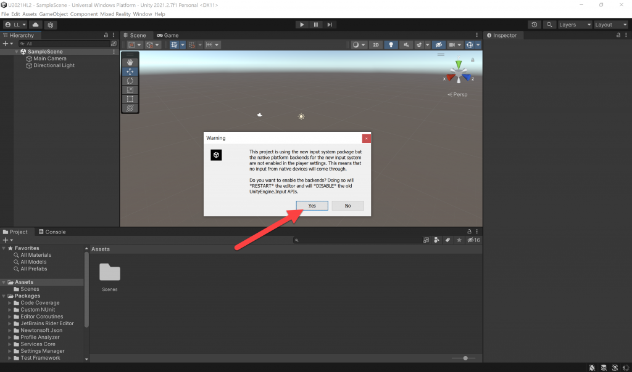
Task: Select the Move tool in the scene toolbar
Action: [130, 71]
